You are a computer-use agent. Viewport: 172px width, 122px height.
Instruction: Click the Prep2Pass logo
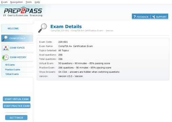coord(23,12)
